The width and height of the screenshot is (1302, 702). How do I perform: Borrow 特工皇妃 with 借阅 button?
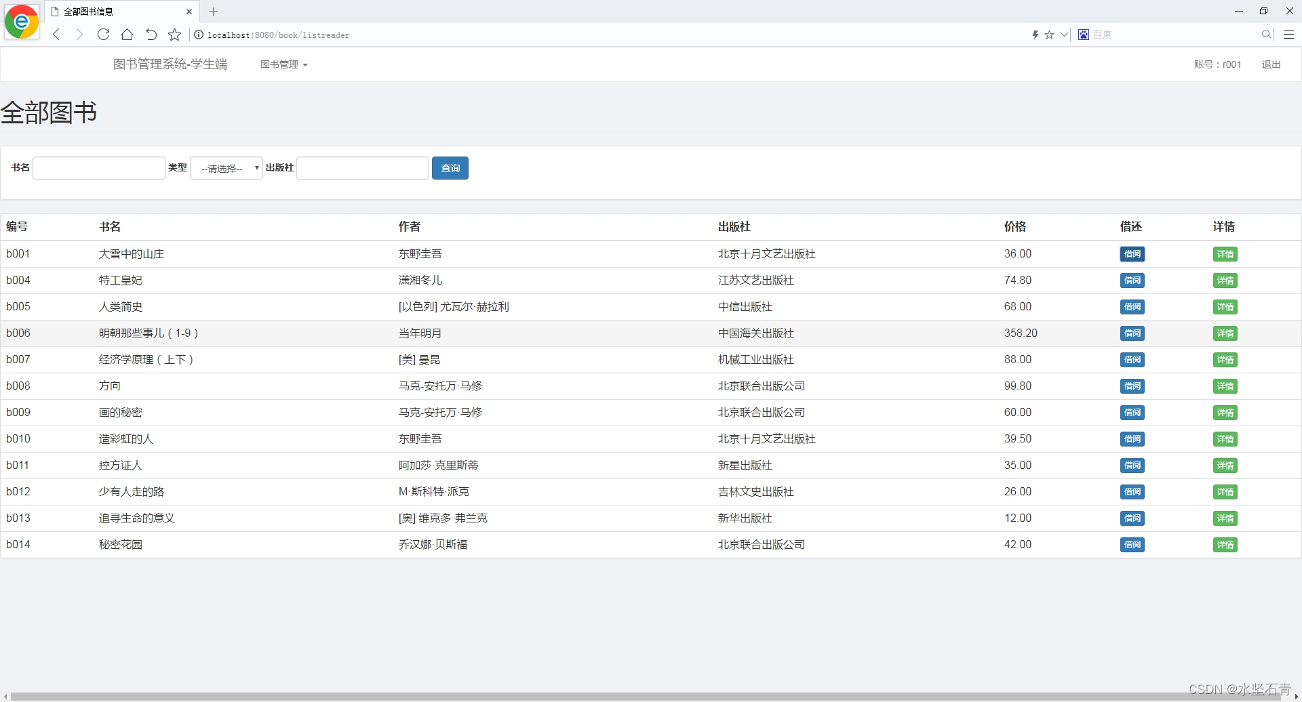[x=1132, y=281]
